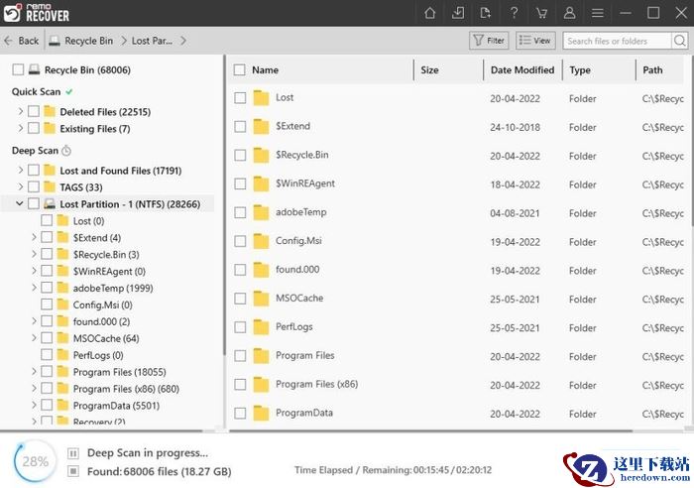Select MSOCache (64) in the tree

pos(106,338)
